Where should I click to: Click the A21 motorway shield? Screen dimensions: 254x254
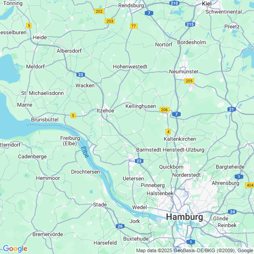point(232,109)
